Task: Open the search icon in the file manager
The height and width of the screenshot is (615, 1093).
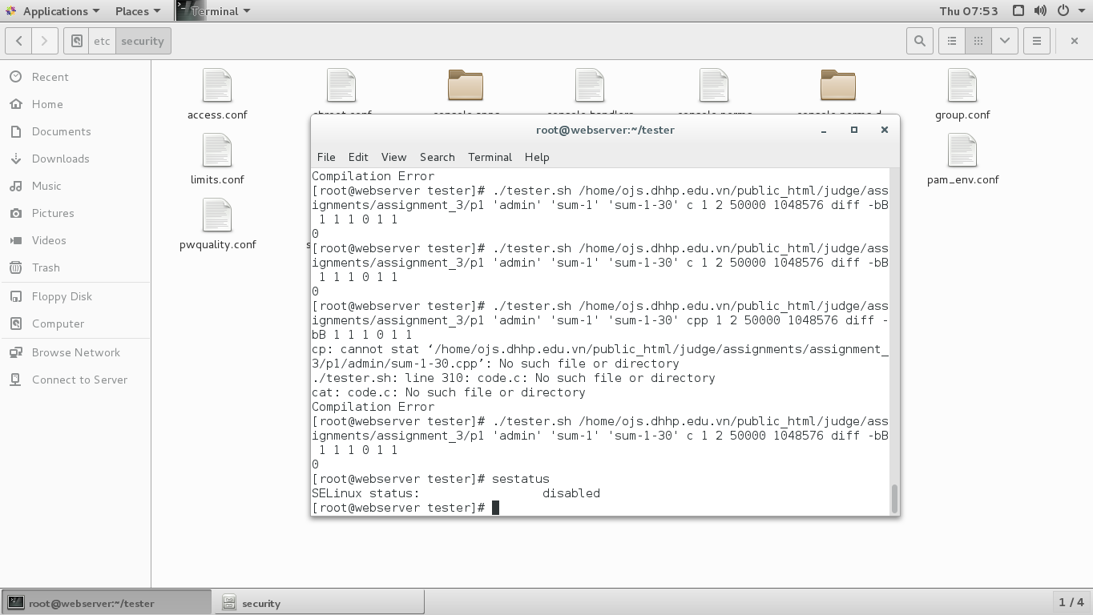Action: tap(919, 40)
